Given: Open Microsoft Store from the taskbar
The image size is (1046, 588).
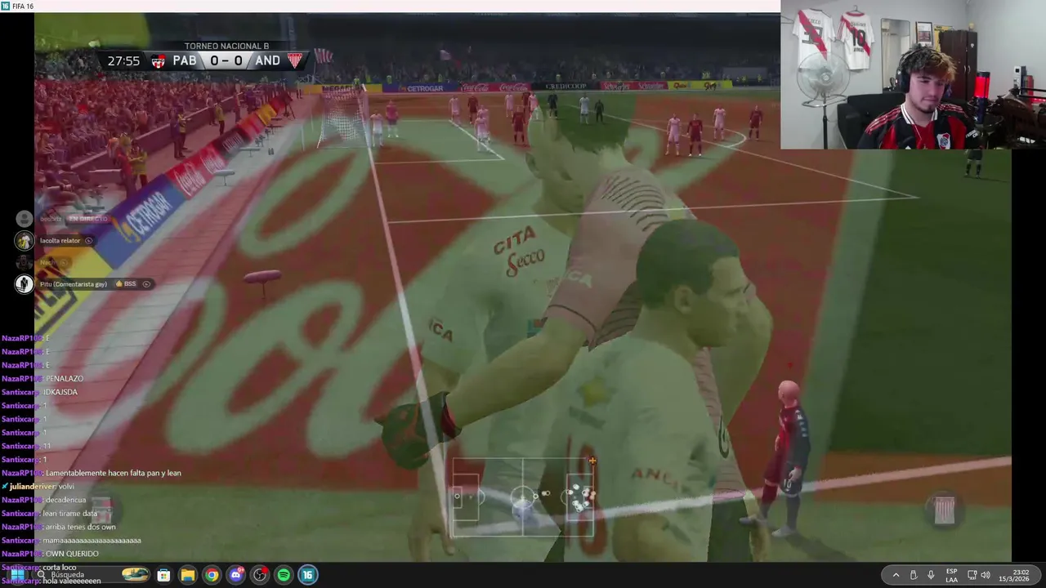Looking at the screenshot, I should click(163, 575).
